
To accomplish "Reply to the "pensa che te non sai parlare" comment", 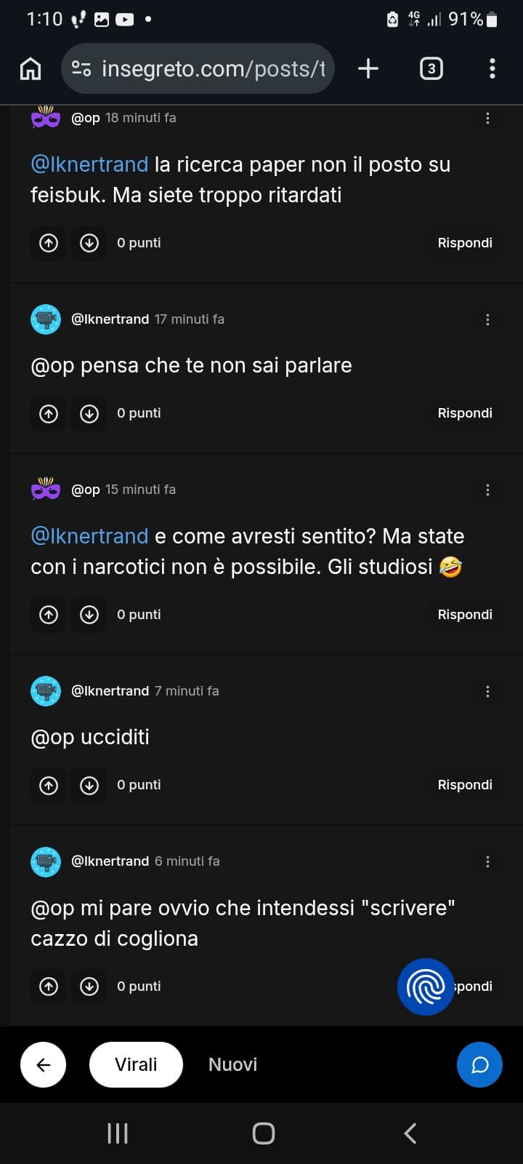I will [x=465, y=413].
